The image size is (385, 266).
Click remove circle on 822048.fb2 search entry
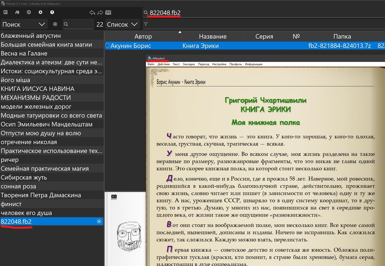pyautogui.click(x=99, y=221)
